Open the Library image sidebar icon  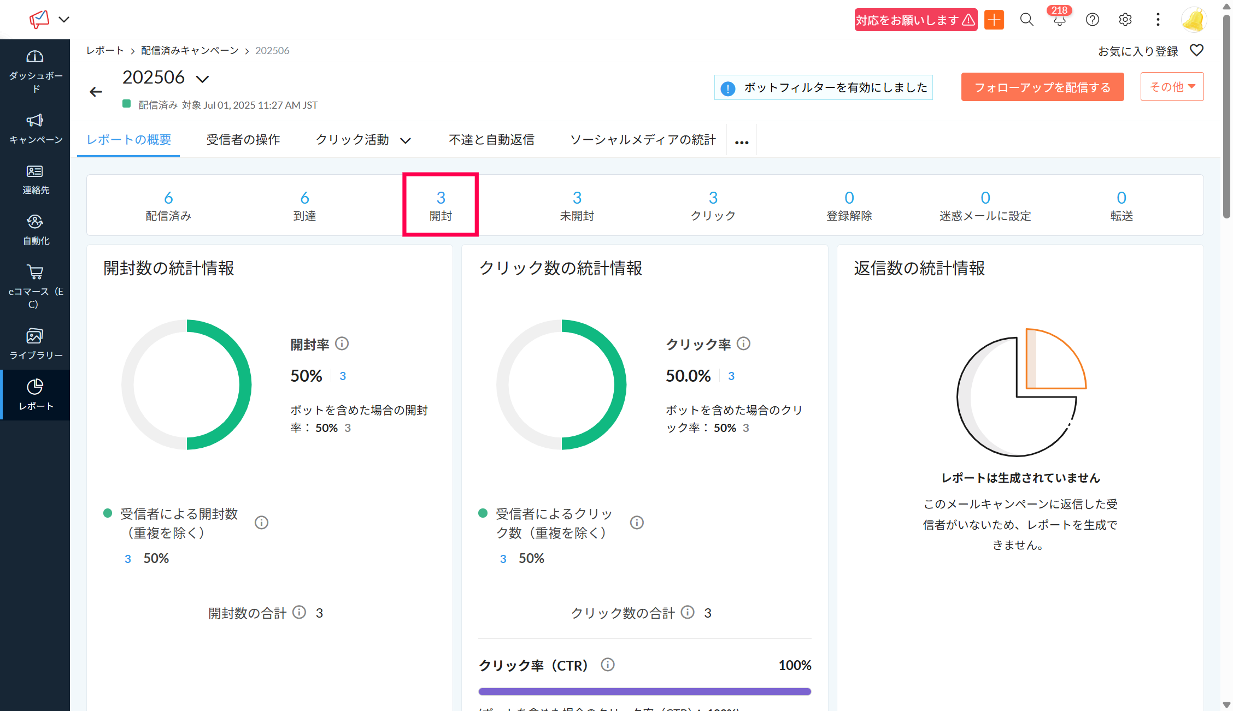click(35, 336)
